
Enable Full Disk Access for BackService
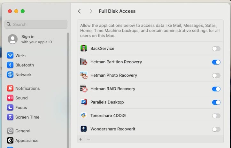click(x=216, y=49)
